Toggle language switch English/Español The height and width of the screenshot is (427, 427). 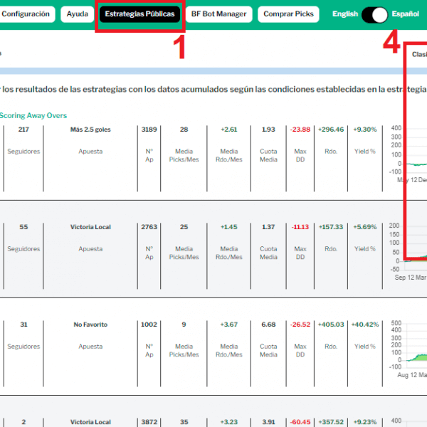(x=375, y=15)
